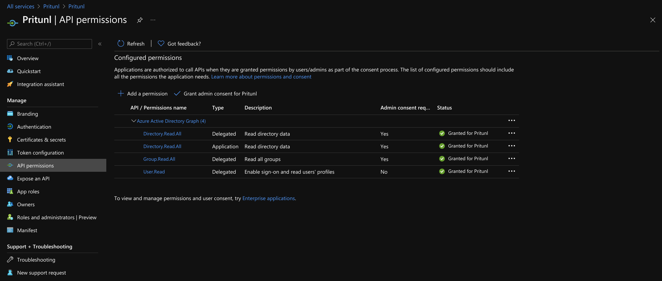Click 'Read all groups' description cell
Screen dimensions: 662x281
[x=262, y=159]
